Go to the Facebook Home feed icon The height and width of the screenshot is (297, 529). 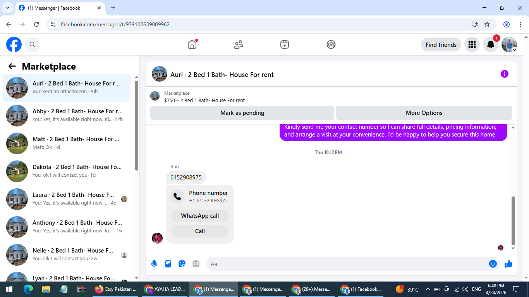pos(192,44)
